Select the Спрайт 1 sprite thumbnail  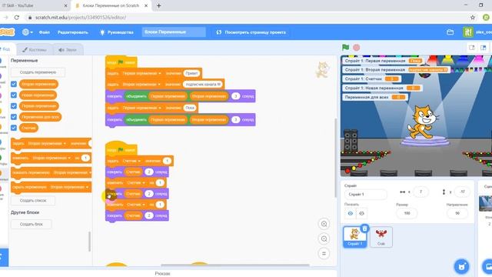point(354,237)
